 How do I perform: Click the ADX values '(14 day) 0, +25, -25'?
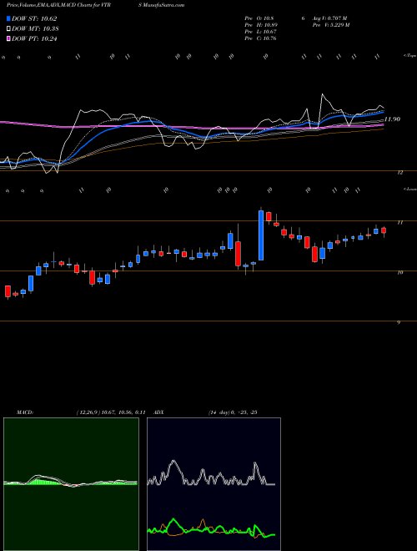233,412
